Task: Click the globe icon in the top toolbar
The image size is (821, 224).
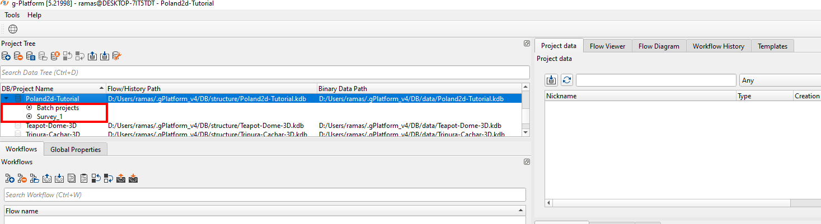Action: click(x=13, y=29)
